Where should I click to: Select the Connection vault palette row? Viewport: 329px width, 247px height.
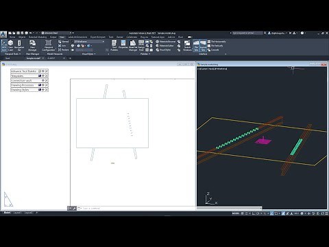coord(29,80)
